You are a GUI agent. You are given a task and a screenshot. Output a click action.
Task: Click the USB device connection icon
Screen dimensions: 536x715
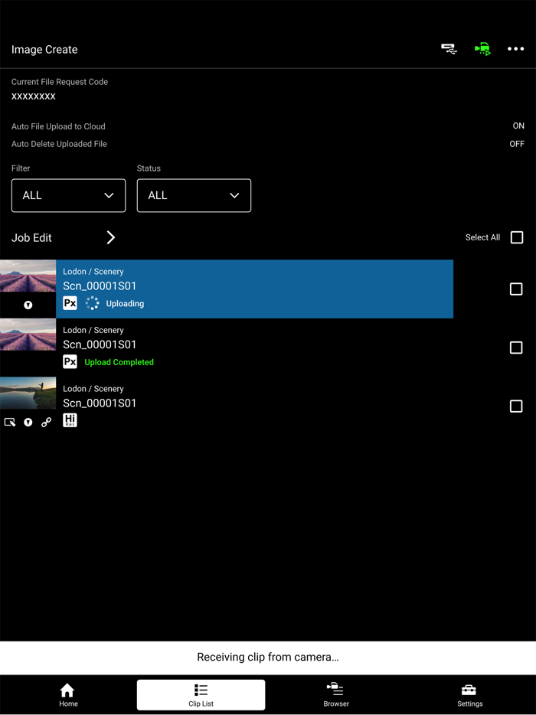coord(449,49)
